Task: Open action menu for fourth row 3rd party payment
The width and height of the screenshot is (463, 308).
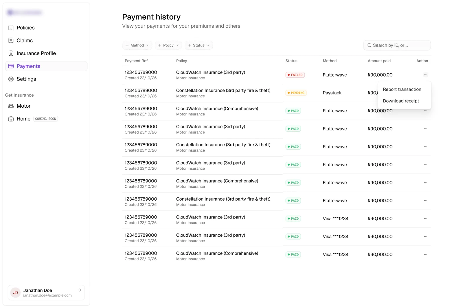Action: tap(426, 129)
